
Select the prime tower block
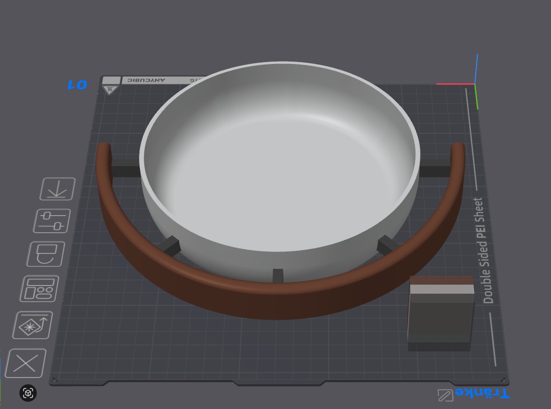(441, 313)
